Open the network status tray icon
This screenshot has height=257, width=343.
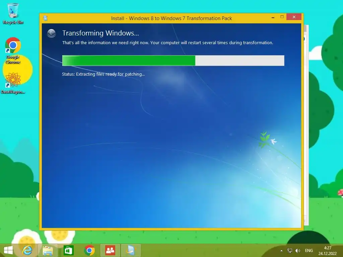[x=290, y=251]
